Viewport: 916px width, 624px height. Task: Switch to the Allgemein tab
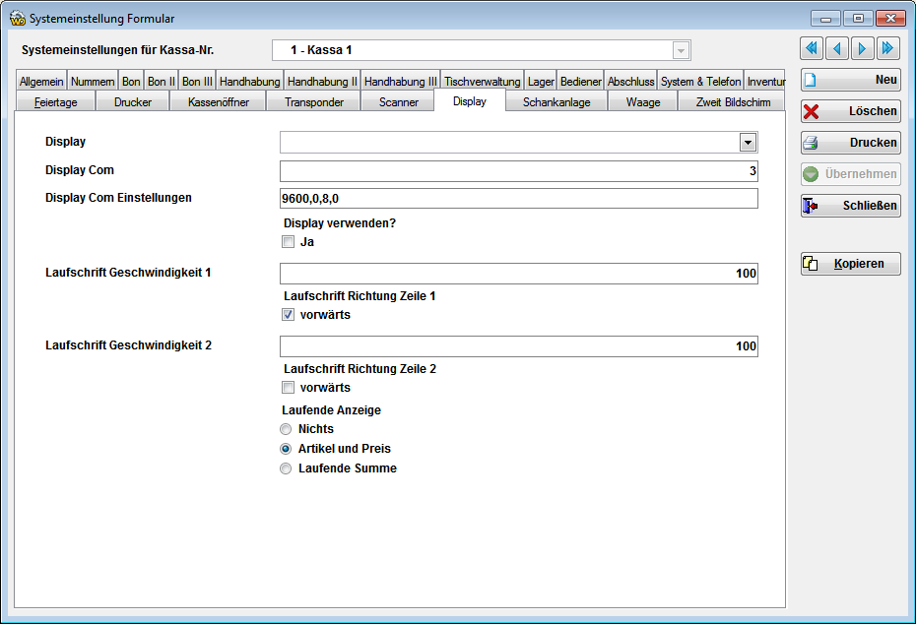click(41, 81)
